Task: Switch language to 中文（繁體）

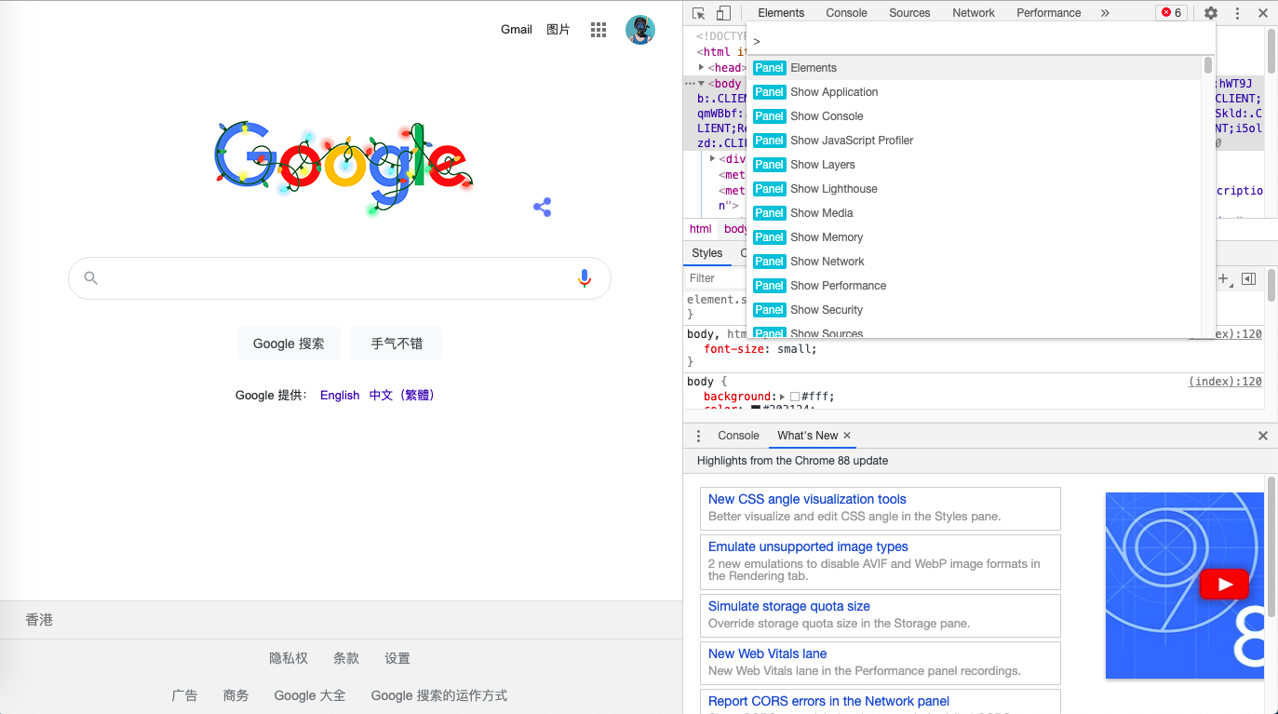Action: 403,396
